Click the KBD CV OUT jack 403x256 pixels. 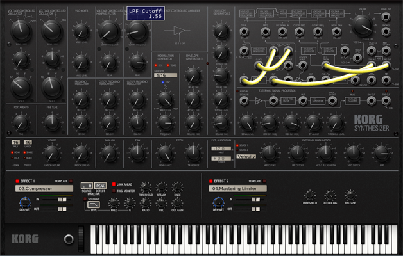386,51
